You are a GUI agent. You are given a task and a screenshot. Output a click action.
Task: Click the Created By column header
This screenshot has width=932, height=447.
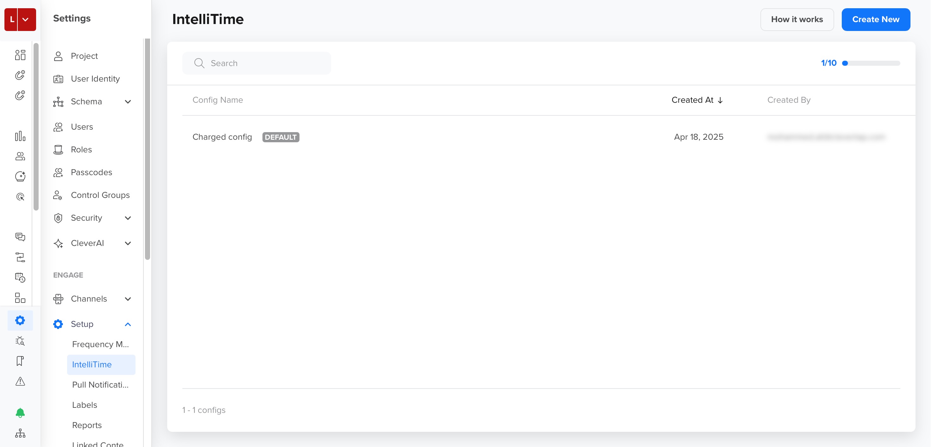tap(789, 100)
